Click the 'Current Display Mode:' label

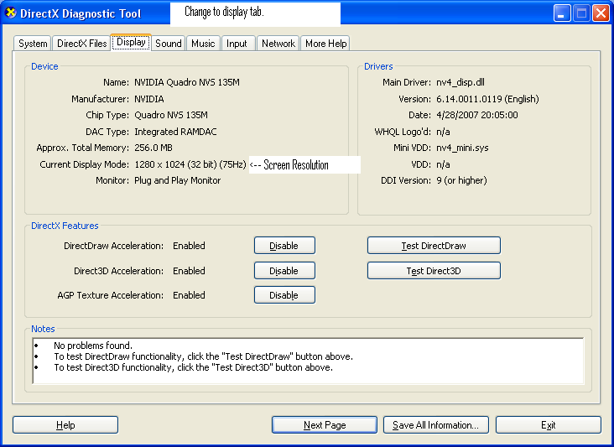[x=84, y=164]
